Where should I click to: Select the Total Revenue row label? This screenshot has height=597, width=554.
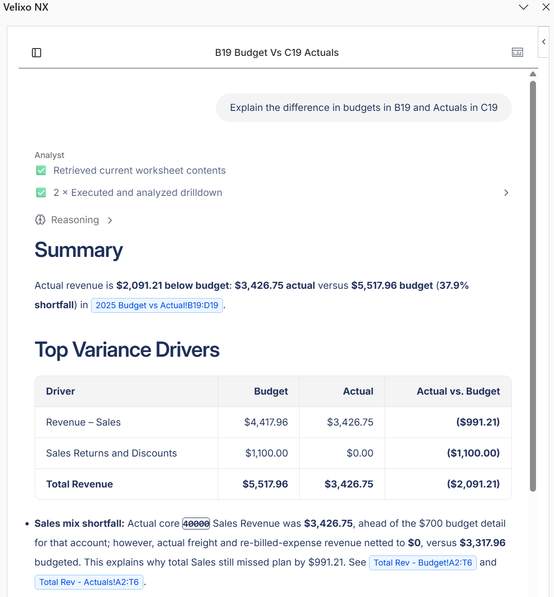pyautogui.click(x=80, y=484)
